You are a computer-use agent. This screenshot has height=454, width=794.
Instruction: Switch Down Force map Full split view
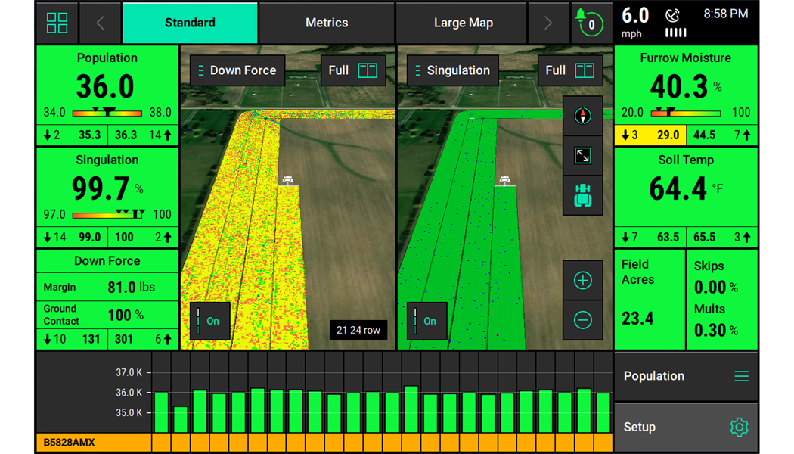(352, 70)
